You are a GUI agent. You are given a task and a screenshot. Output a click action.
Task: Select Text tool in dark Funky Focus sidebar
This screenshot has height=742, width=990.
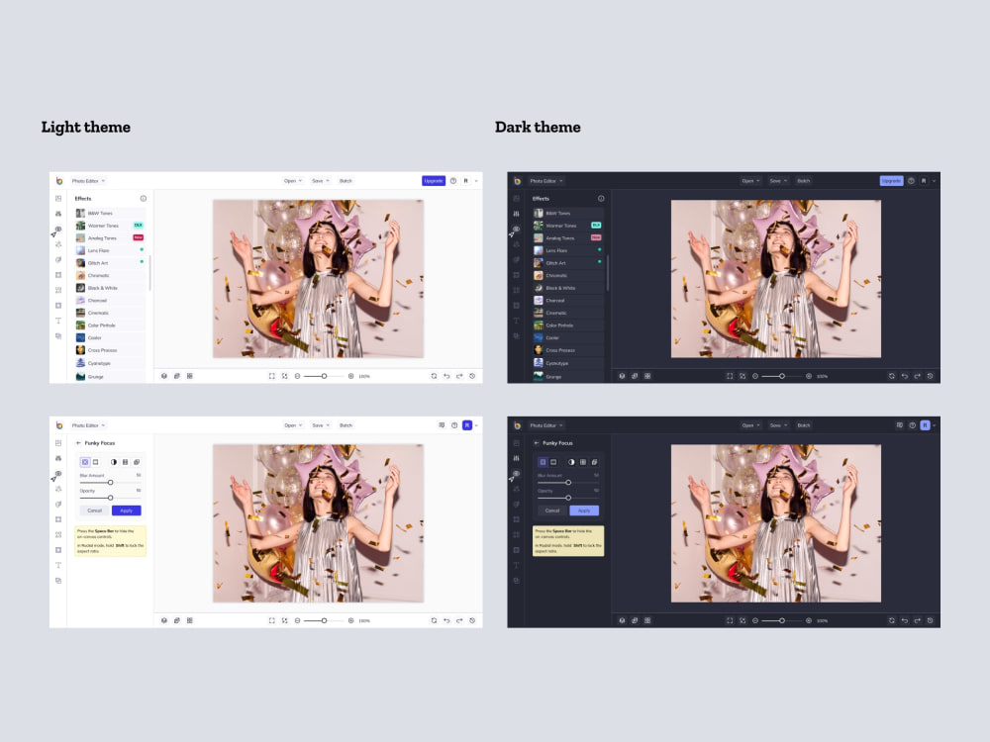[516, 565]
